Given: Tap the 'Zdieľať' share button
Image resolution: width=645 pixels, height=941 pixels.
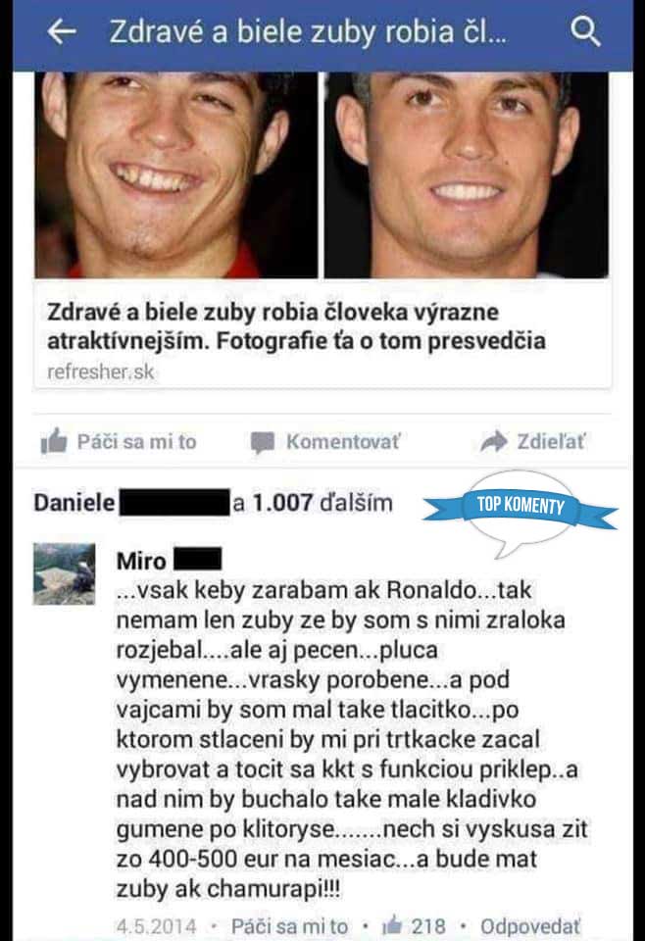Looking at the screenshot, I should tap(550, 442).
